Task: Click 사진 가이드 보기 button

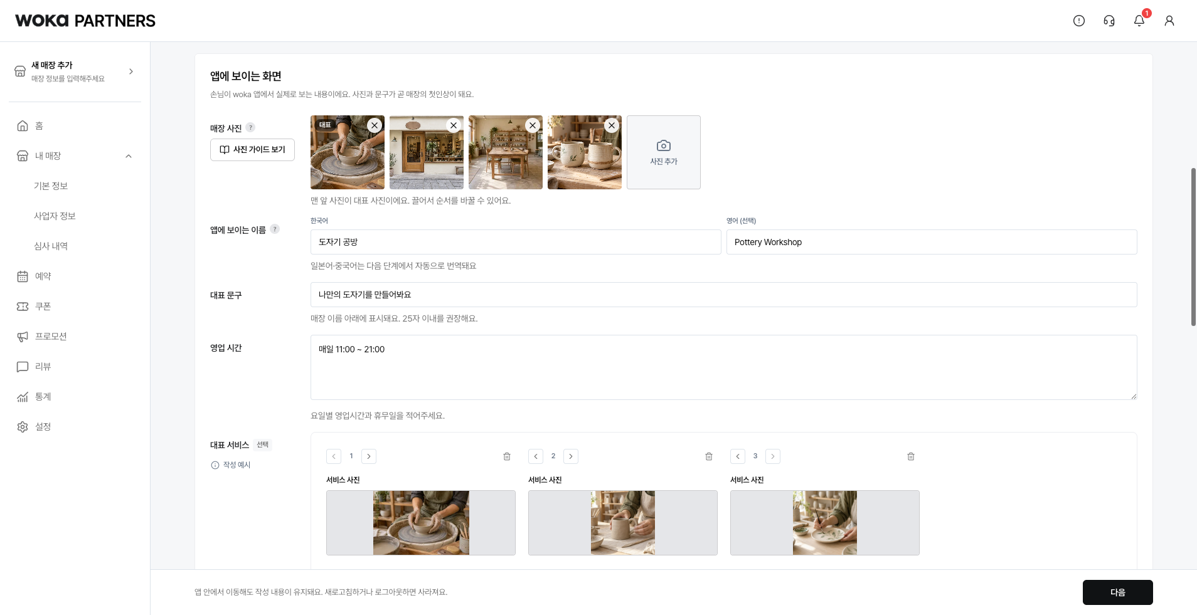Action: point(252,150)
